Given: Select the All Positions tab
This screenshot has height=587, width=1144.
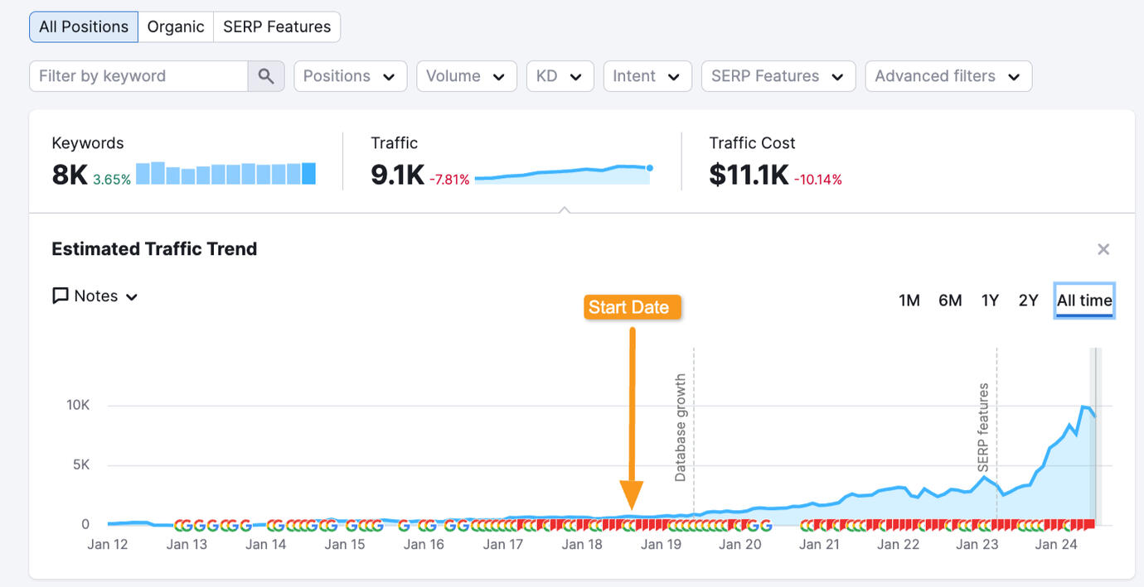Looking at the screenshot, I should click(84, 26).
